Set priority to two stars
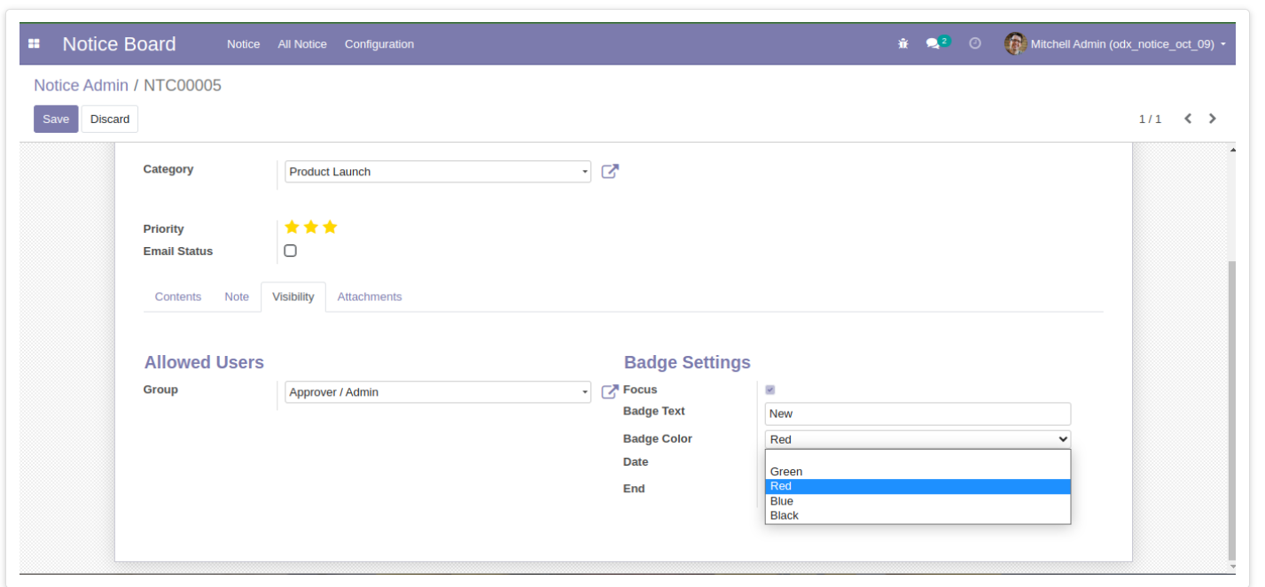Image resolution: width=1265 pixels, height=587 pixels. 311,228
